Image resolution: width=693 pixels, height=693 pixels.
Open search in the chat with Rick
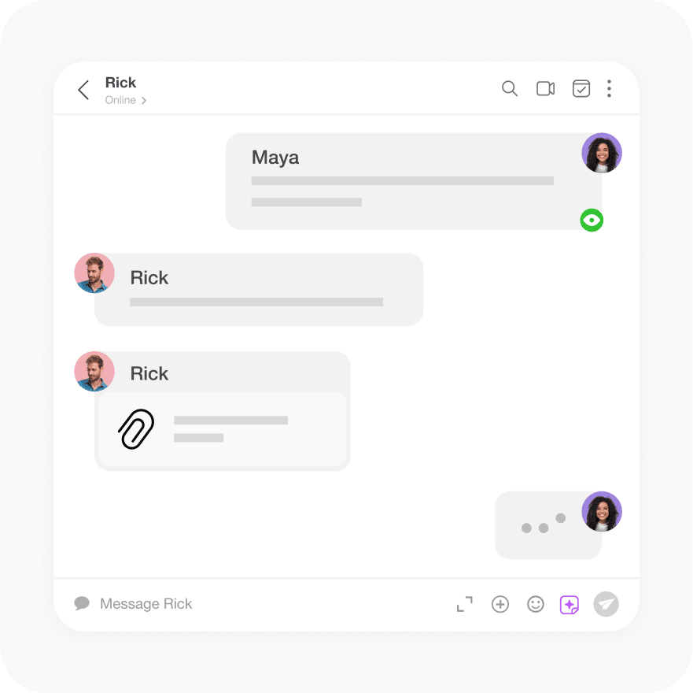510,88
